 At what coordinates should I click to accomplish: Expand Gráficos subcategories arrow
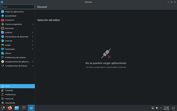33,32
